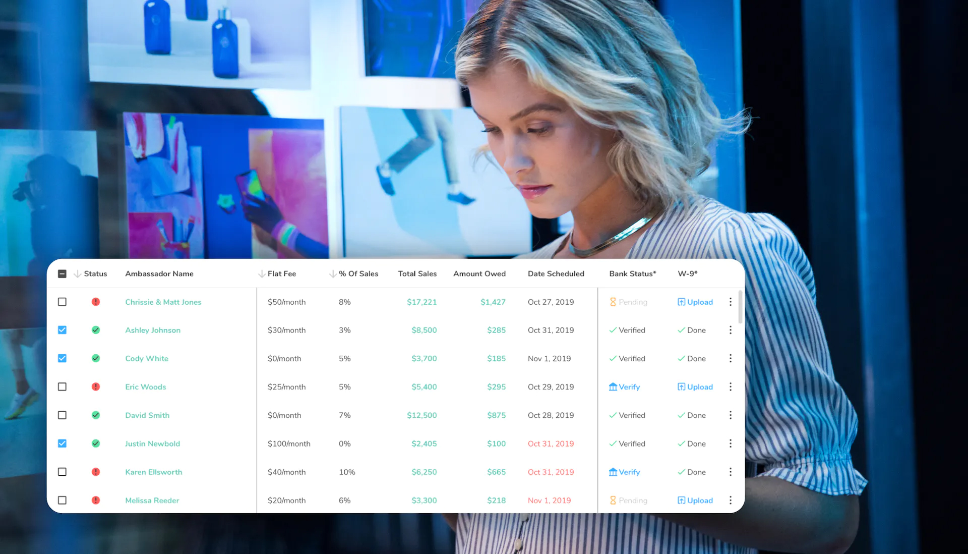The width and height of the screenshot is (968, 554).
Task: Check the checkbox for Eric Woods
Action: [62, 386]
